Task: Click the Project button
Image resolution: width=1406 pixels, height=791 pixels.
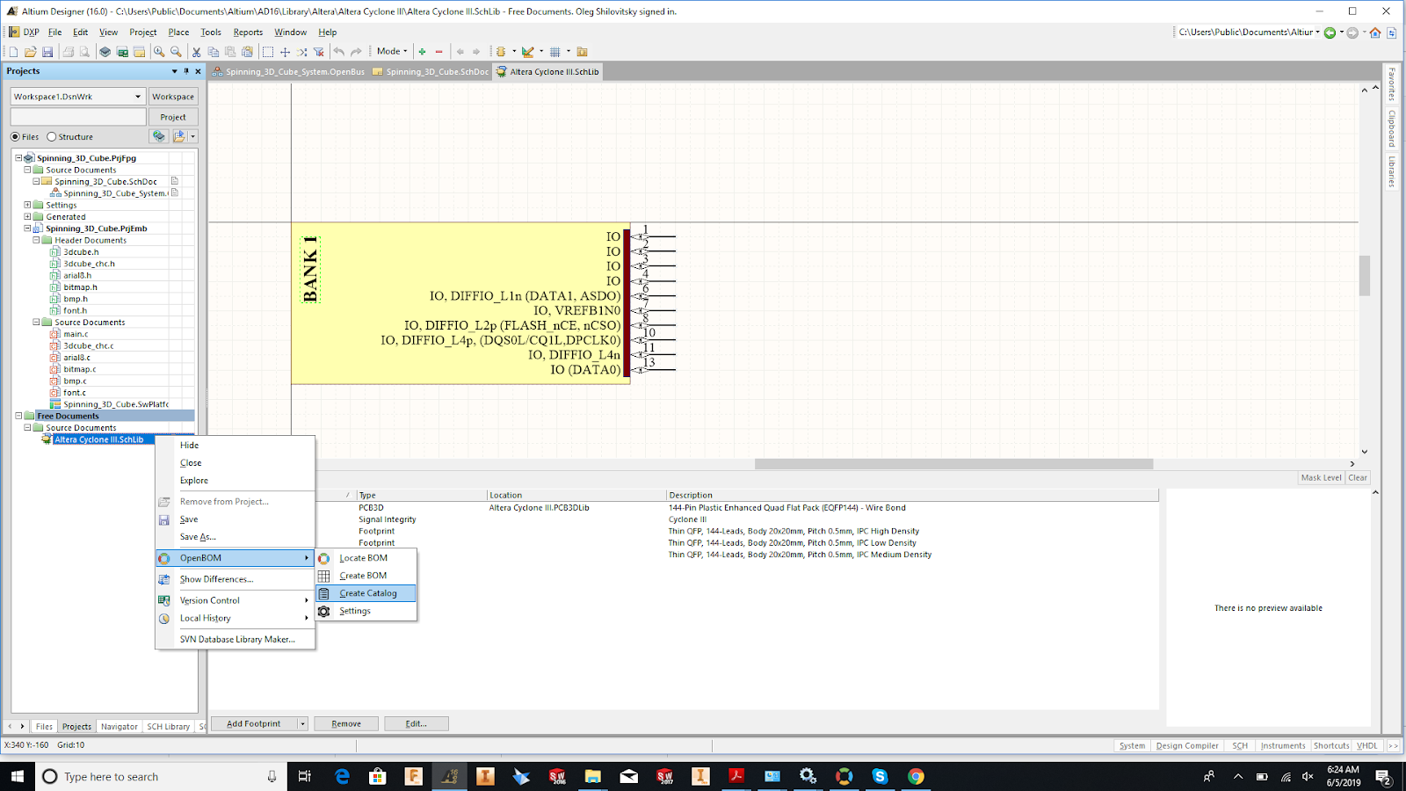Action: (x=173, y=117)
